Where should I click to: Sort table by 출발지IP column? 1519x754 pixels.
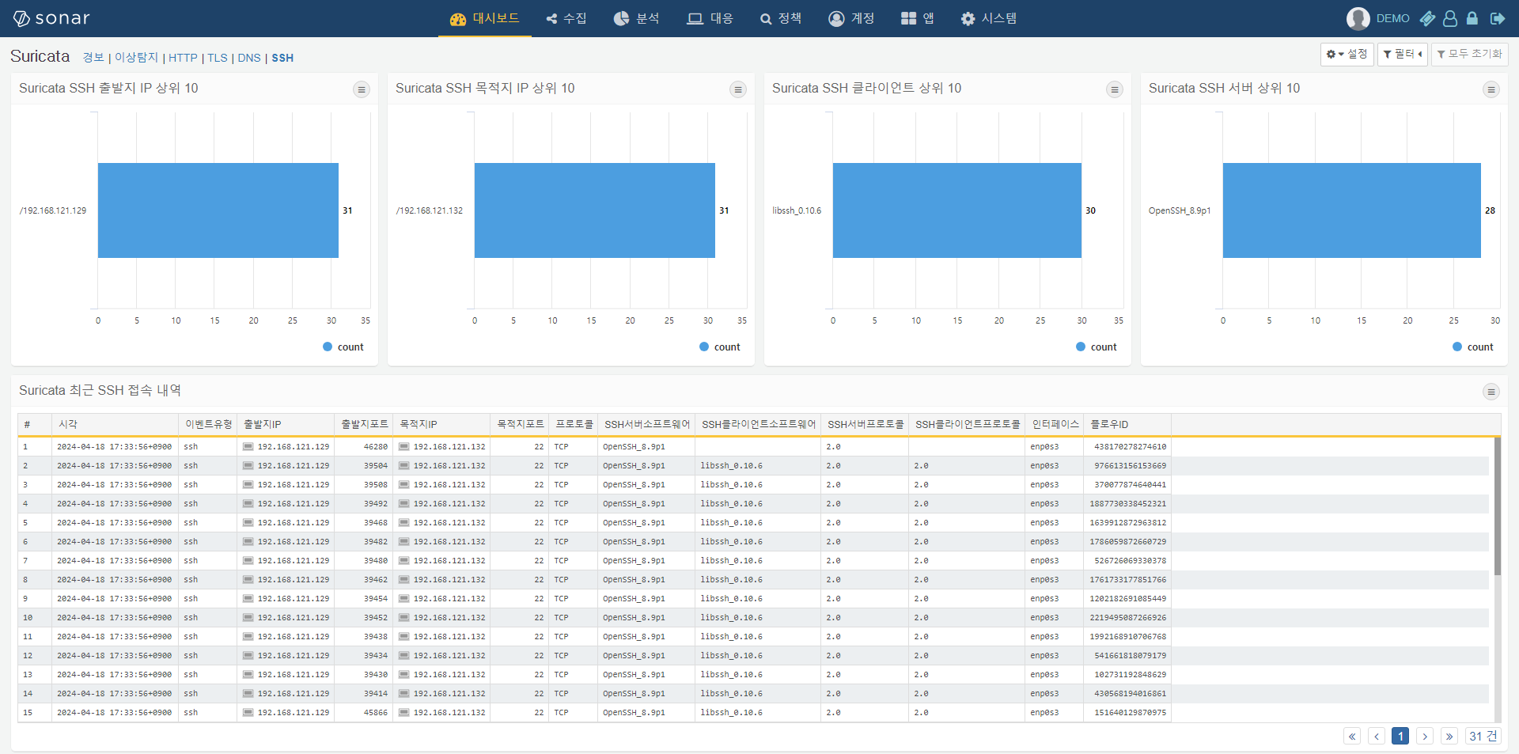[x=286, y=424]
